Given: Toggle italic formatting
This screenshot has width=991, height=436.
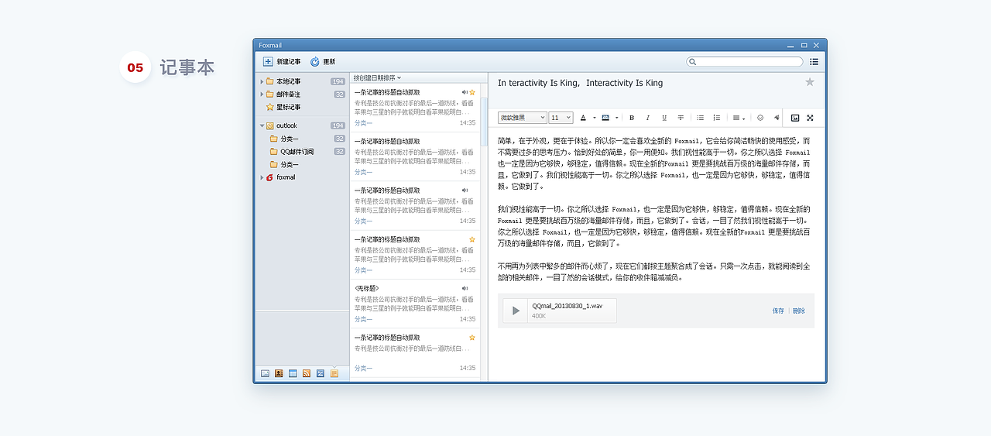Looking at the screenshot, I should click(648, 118).
